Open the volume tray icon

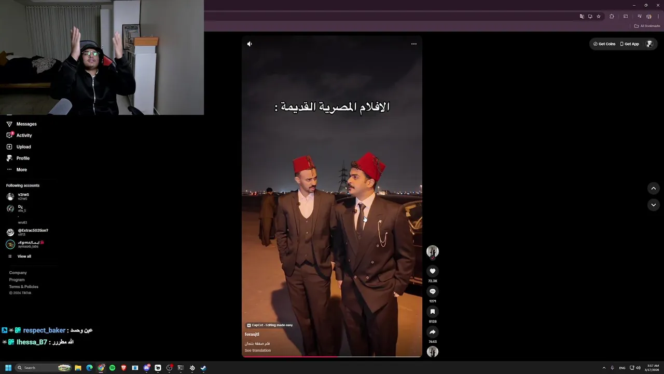click(638, 368)
